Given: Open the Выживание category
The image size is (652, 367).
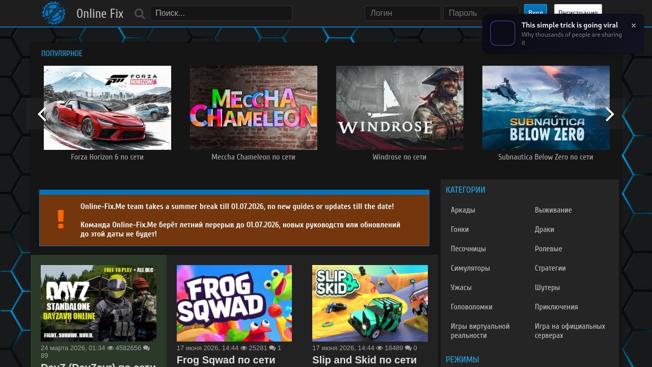Looking at the screenshot, I should click(x=553, y=210).
